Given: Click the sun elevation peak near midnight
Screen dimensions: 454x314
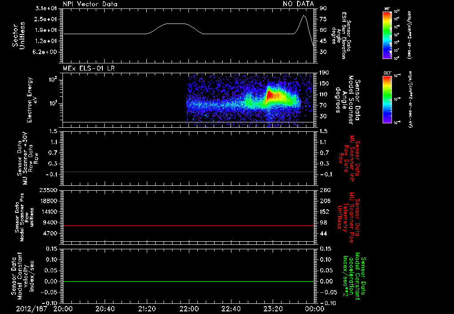Looking at the screenshot, I should point(303,16).
